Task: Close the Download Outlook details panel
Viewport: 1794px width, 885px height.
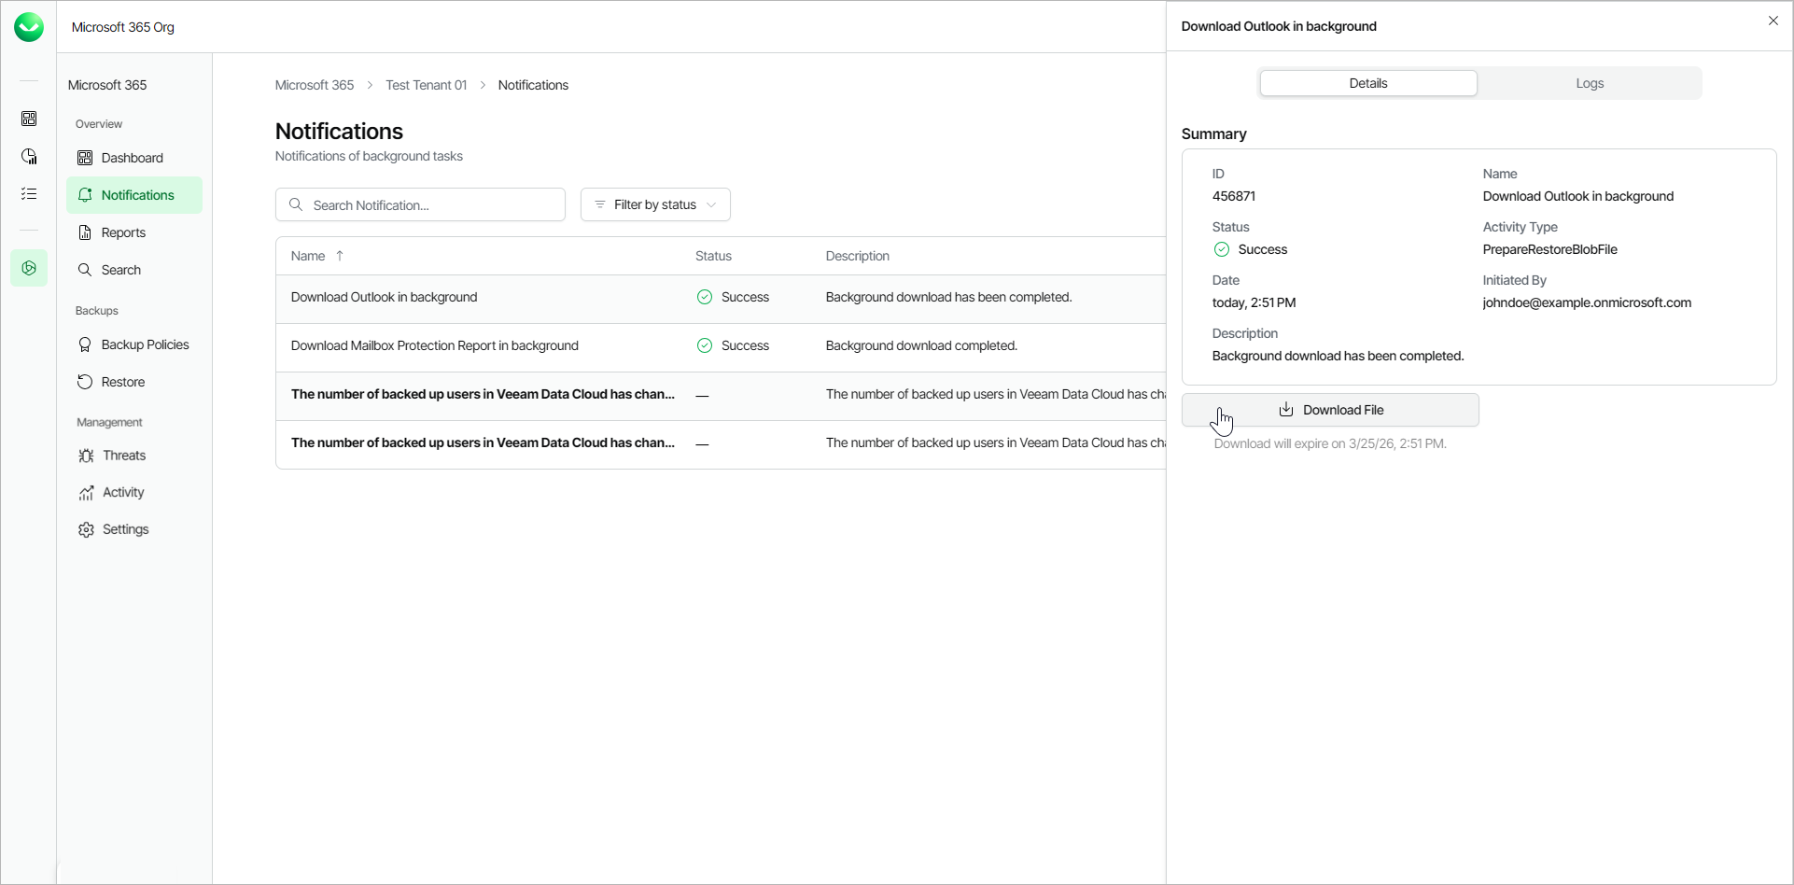Action: [x=1773, y=21]
